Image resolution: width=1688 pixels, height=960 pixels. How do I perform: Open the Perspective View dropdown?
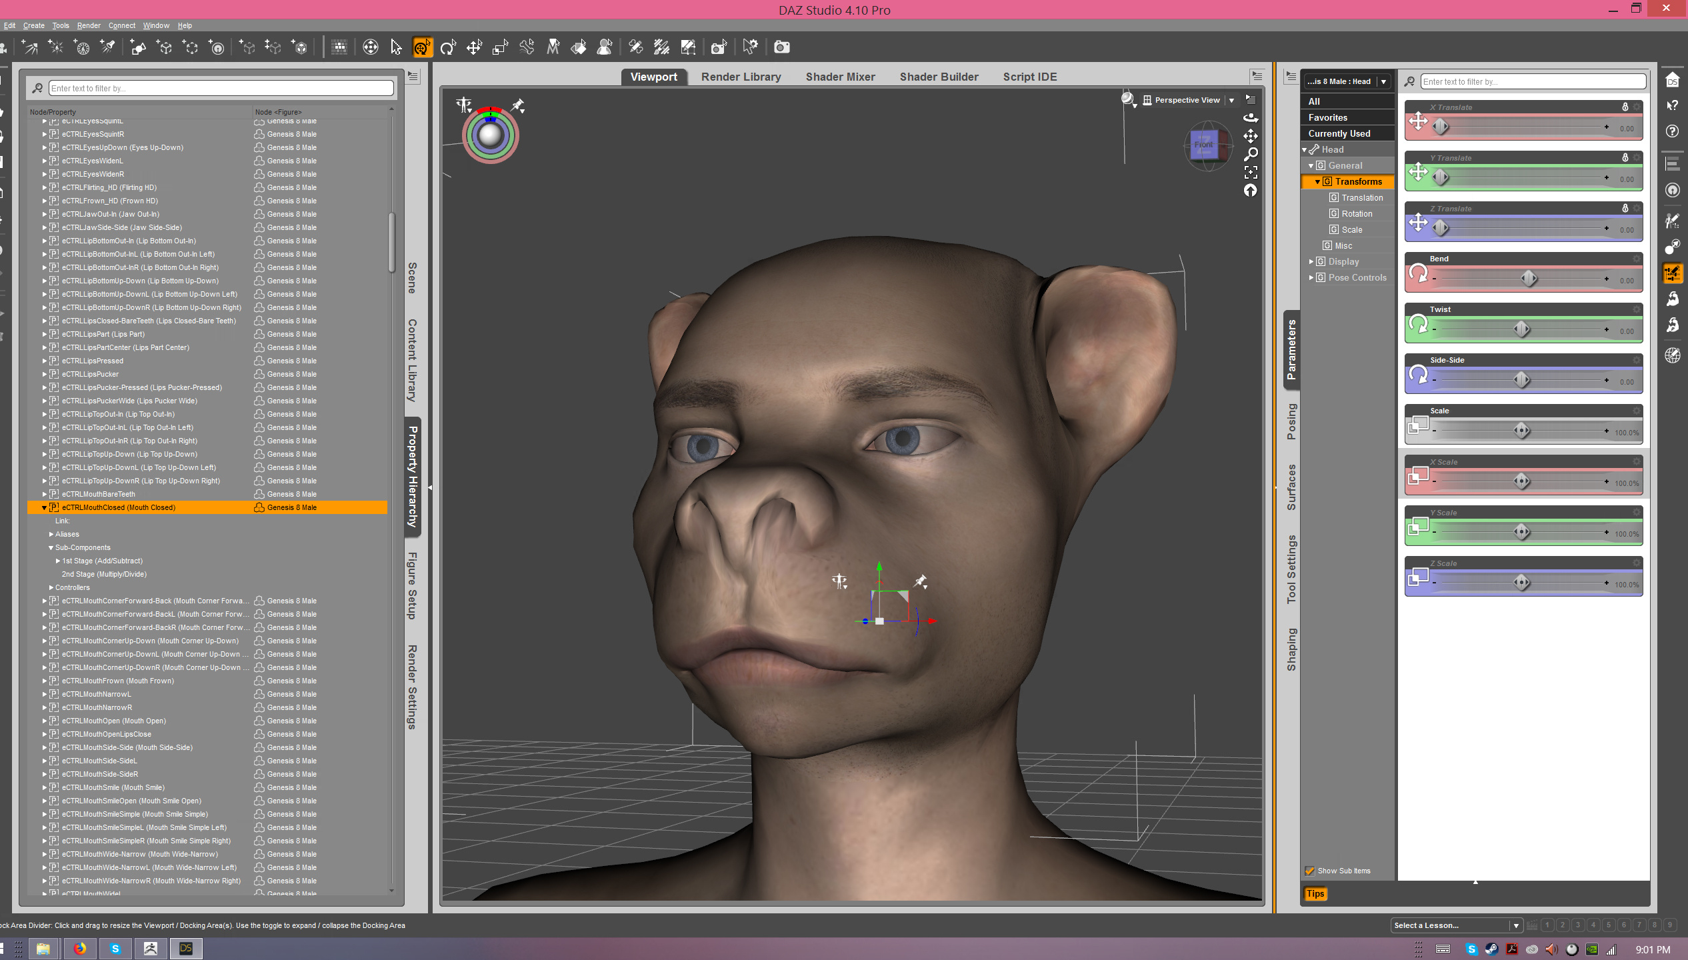[x=1231, y=100]
